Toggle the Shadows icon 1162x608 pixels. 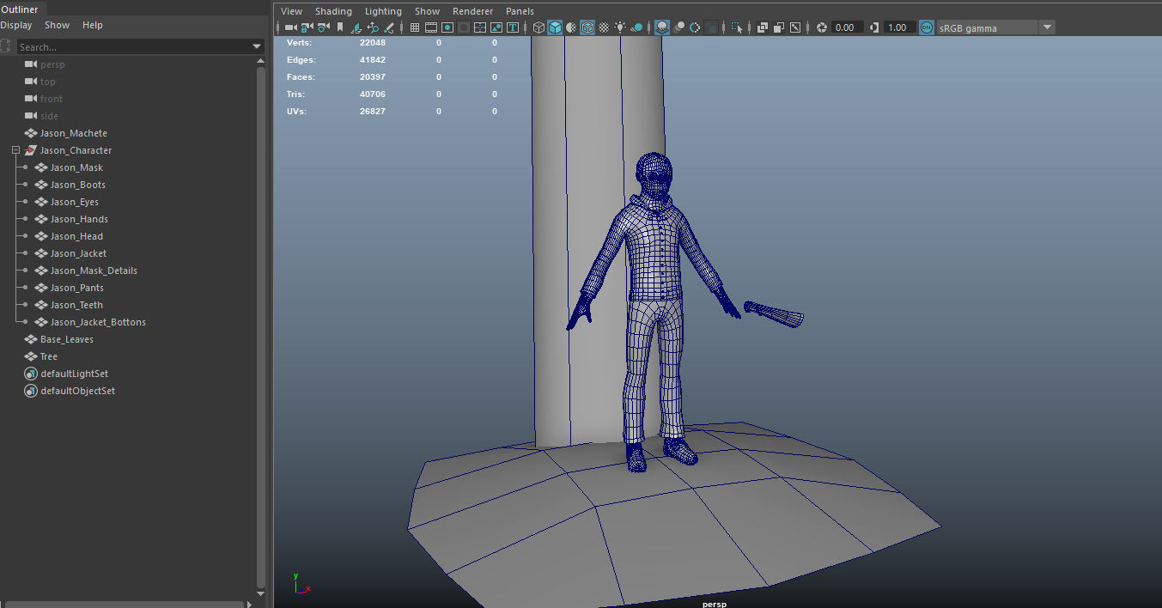636,27
